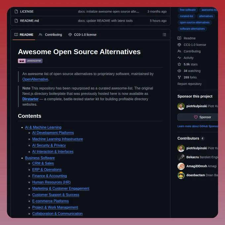Screen dimensions: 225x225
Task: Jump to Customer Support & Success section
Action: 56,195
